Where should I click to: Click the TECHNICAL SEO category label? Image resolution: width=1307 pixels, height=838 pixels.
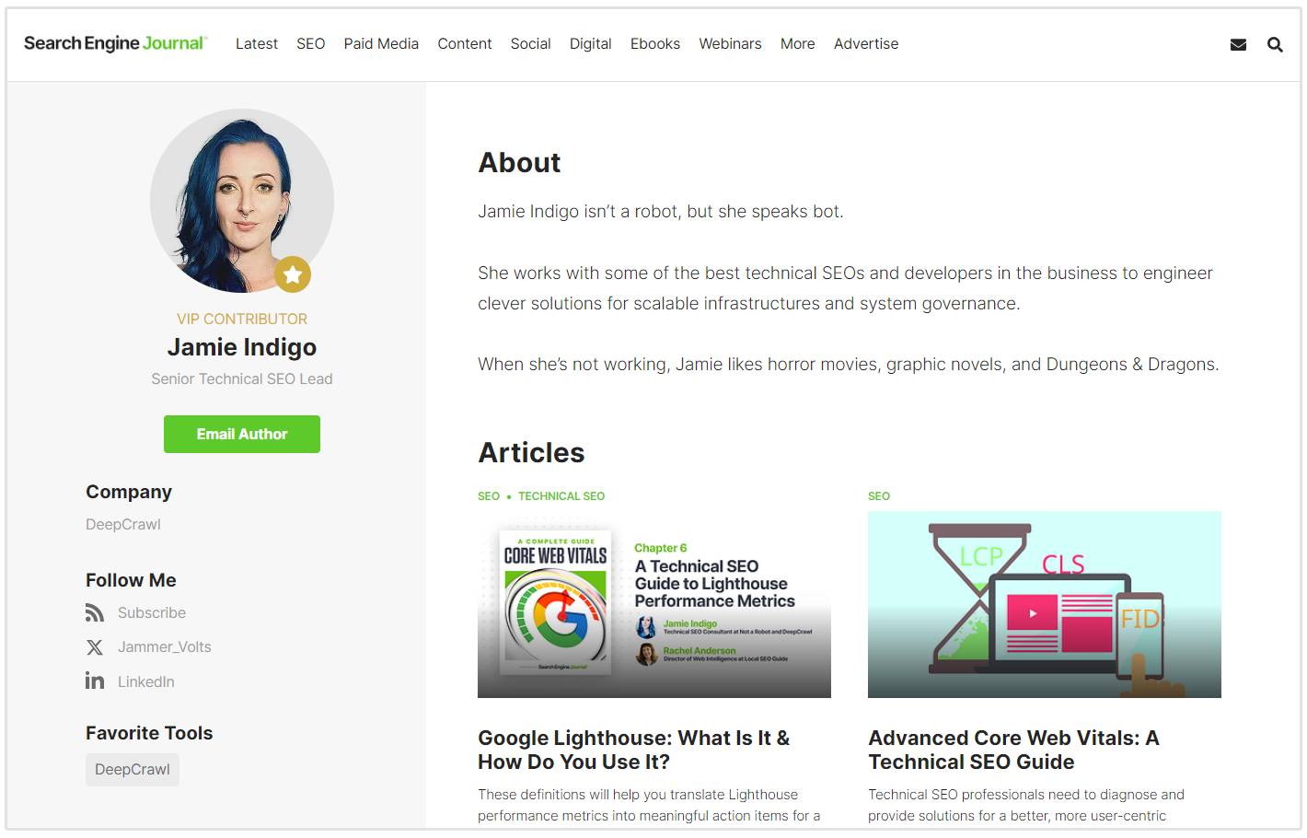(561, 496)
